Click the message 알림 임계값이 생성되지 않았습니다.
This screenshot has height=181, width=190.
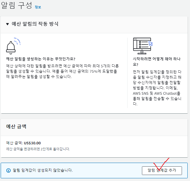43,170
